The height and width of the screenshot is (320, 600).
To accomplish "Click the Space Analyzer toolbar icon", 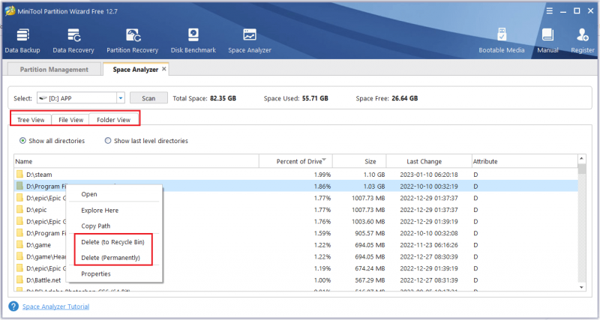I will click(x=250, y=41).
